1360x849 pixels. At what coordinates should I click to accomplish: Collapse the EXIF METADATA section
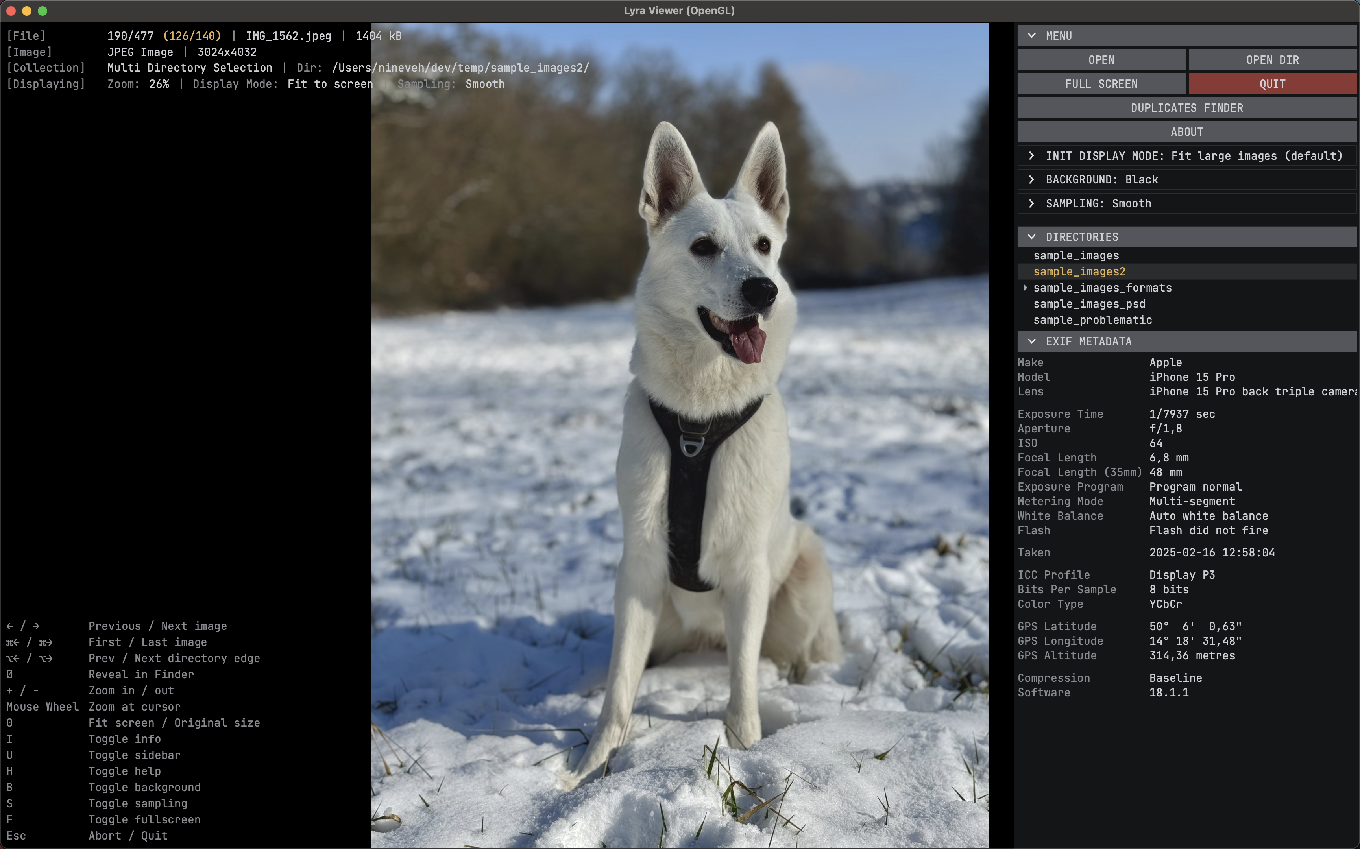[x=1186, y=341]
